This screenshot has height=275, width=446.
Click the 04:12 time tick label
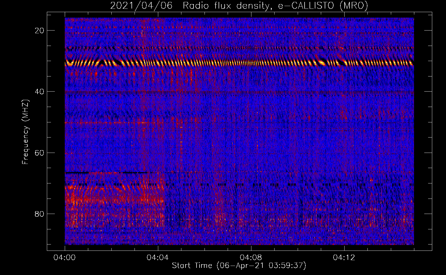[x=344, y=258]
